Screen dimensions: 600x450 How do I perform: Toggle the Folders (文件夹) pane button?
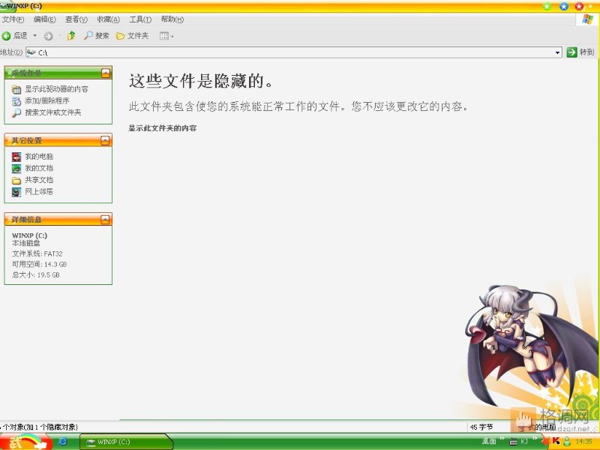133,36
